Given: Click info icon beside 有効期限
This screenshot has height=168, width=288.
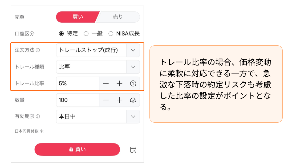Looking at the screenshot, I should pos(38,117).
